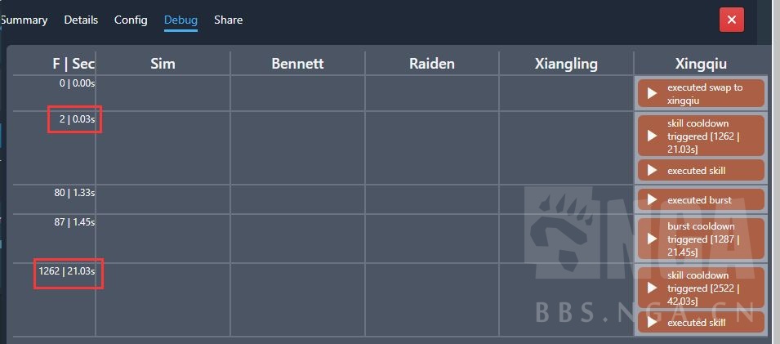Image resolution: width=780 pixels, height=344 pixels.
Task: Click play arrow on 'executed burst' entry
Action: pyautogui.click(x=652, y=200)
